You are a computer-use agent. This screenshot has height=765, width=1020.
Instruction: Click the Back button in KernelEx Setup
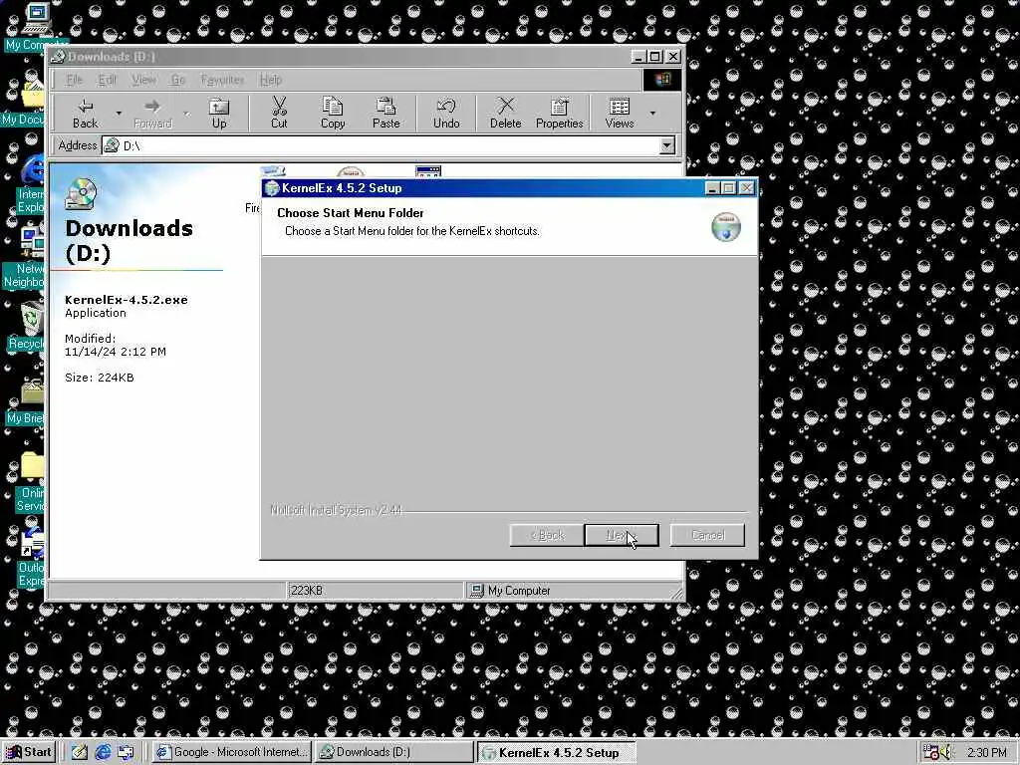pyautogui.click(x=547, y=535)
